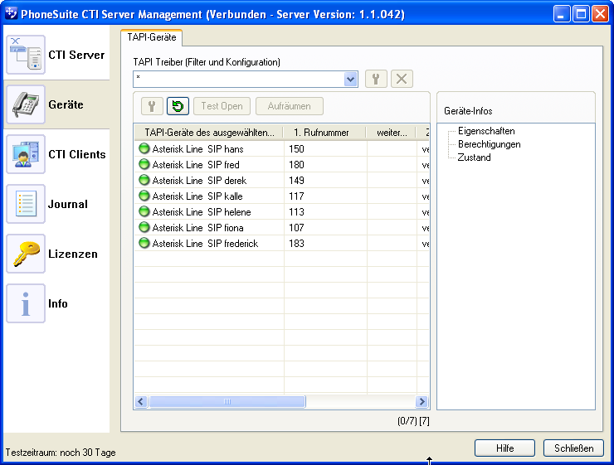Open the CTI Clients icon
Image resolution: width=614 pixels, height=465 pixels.
point(26,155)
